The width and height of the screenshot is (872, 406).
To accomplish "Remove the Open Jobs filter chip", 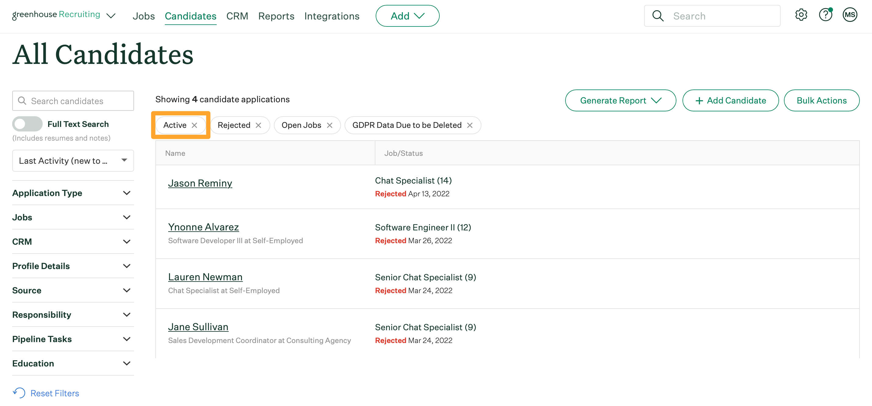I will click(329, 125).
